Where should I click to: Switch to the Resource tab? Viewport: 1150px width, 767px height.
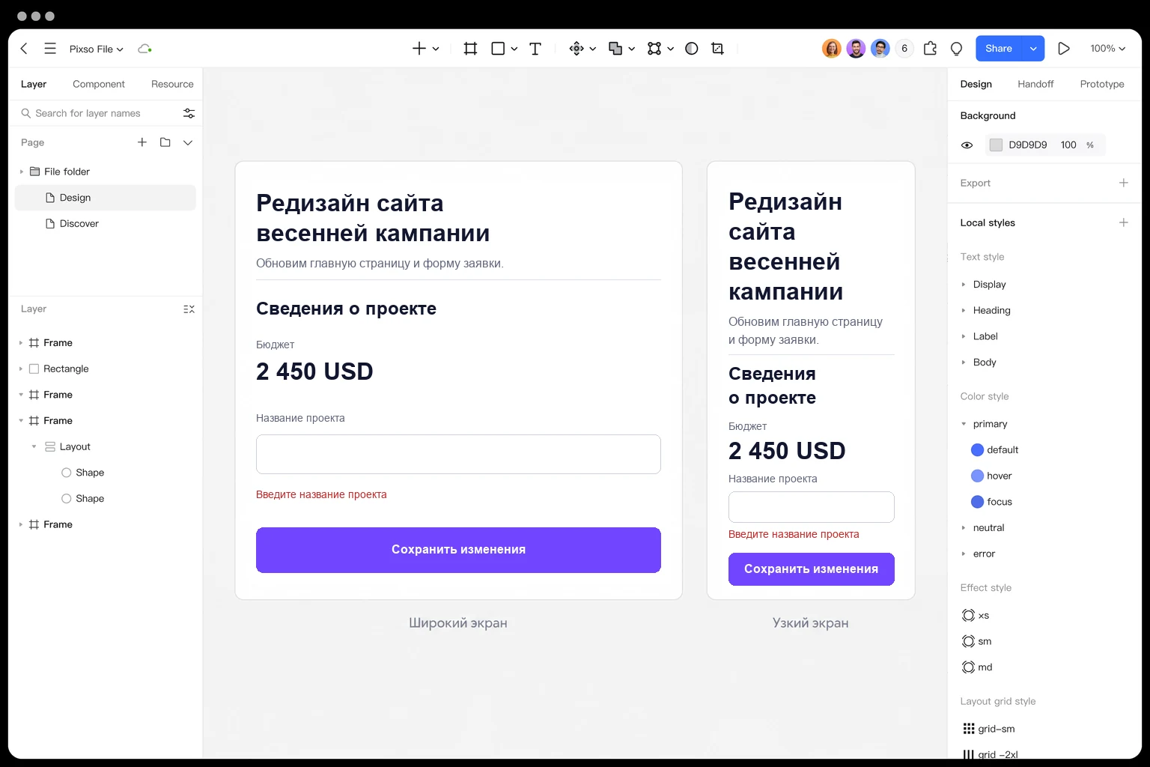(x=172, y=84)
